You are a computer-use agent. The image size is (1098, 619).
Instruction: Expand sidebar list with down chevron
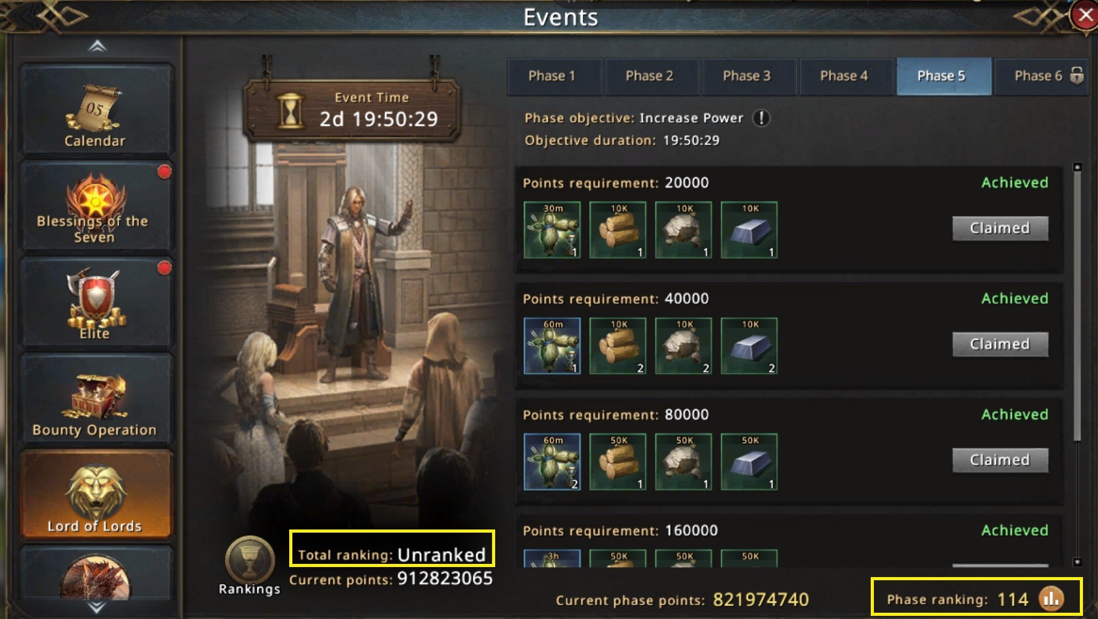pos(97,607)
